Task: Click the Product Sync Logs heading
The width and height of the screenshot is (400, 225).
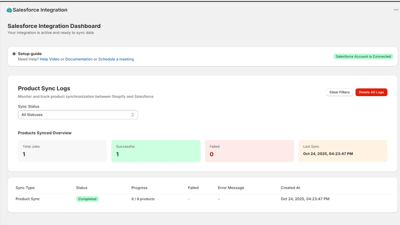Action: (44, 88)
